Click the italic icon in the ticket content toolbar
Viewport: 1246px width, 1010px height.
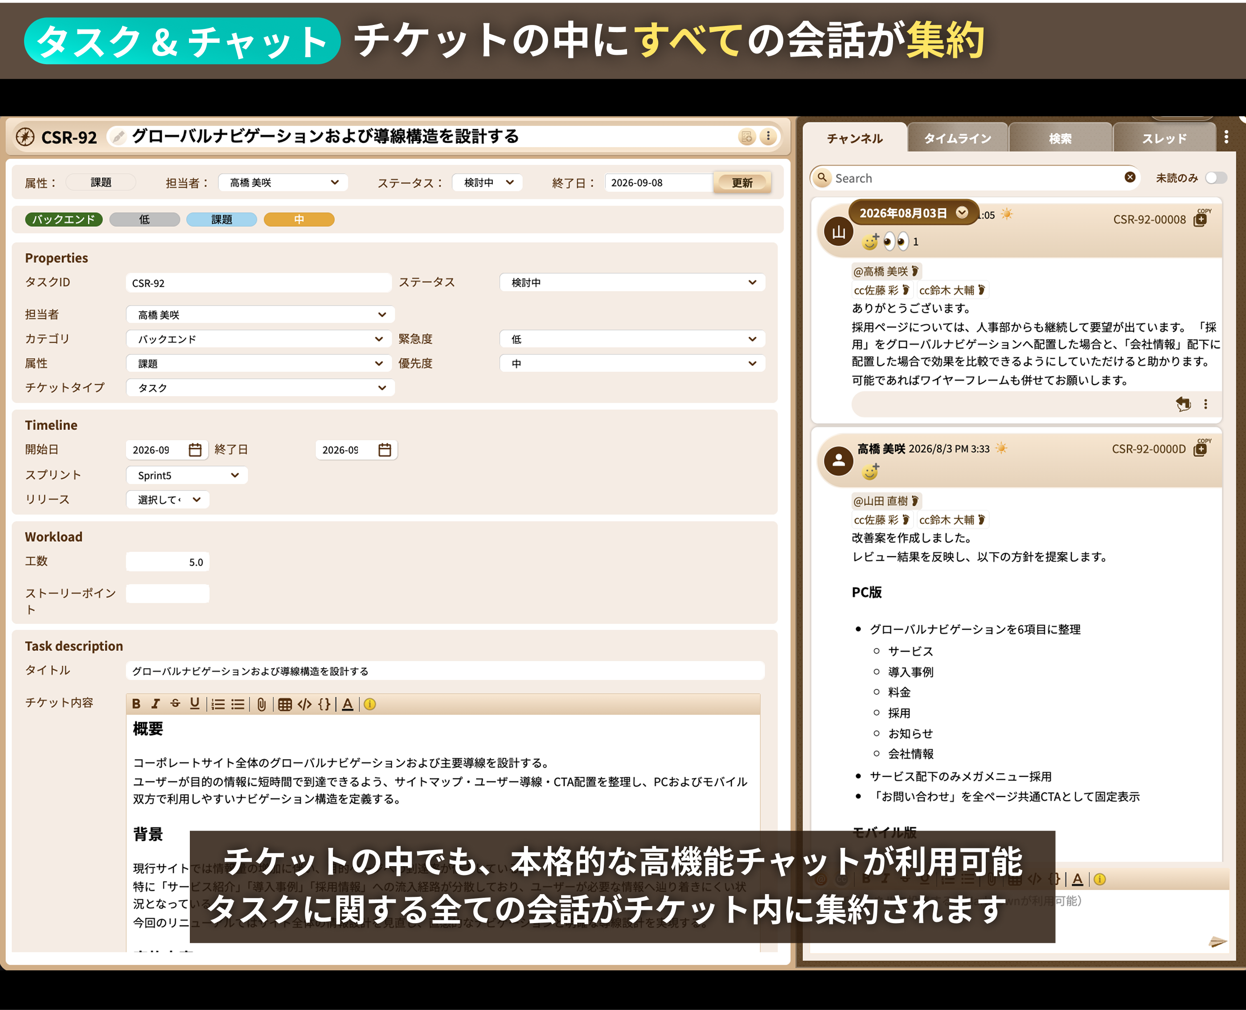coord(156,704)
